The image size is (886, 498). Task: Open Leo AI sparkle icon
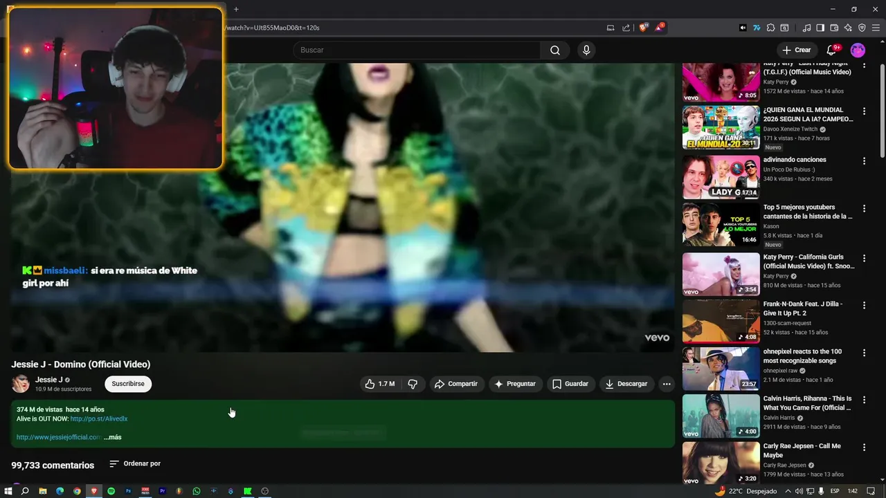point(848,28)
